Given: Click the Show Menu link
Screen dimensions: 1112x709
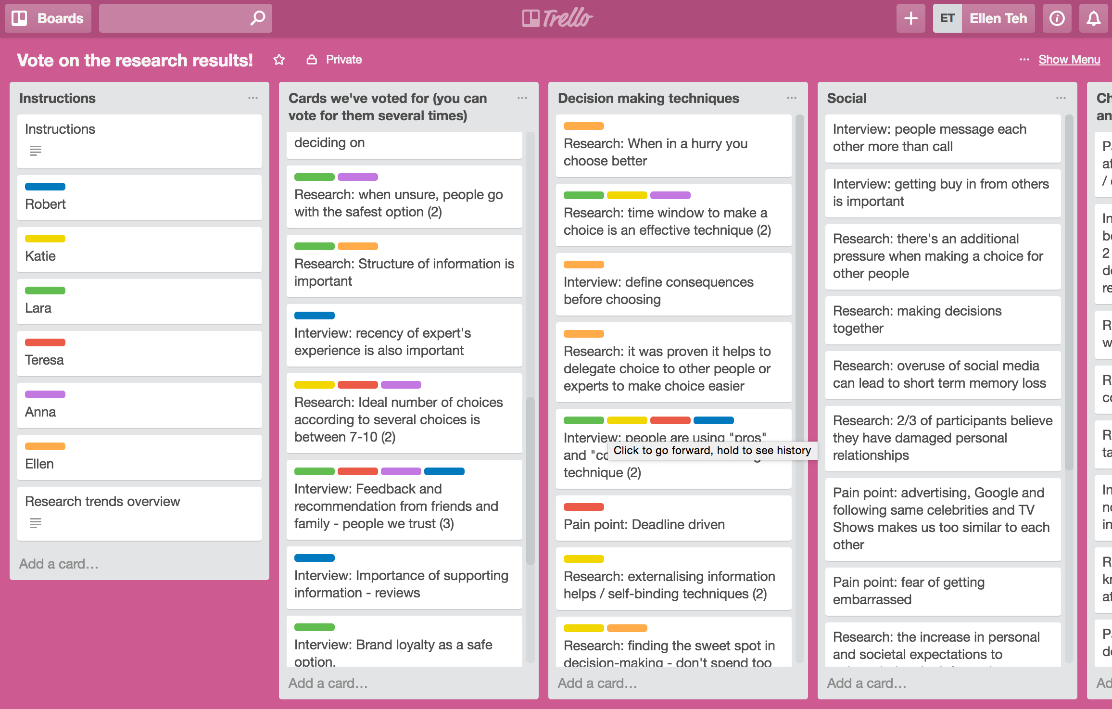Looking at the screenshot, I should 1069,60.
